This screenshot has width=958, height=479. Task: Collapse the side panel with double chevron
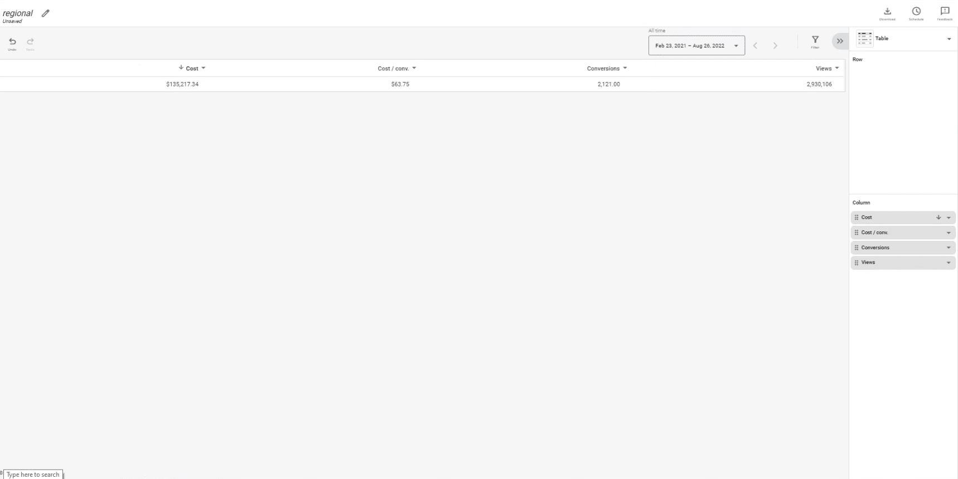coord(840,41)
